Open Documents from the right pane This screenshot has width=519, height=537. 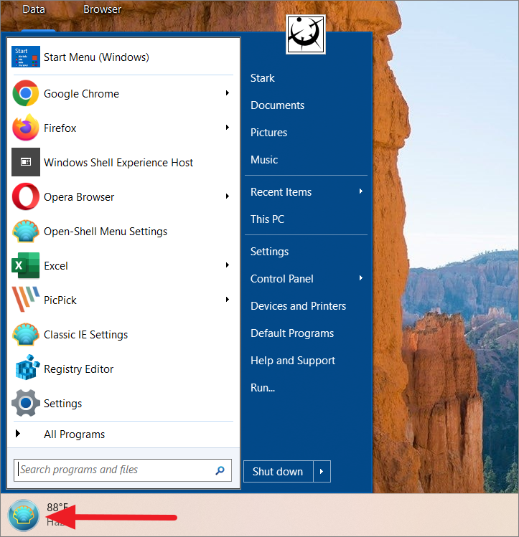[x=277, y=105]
